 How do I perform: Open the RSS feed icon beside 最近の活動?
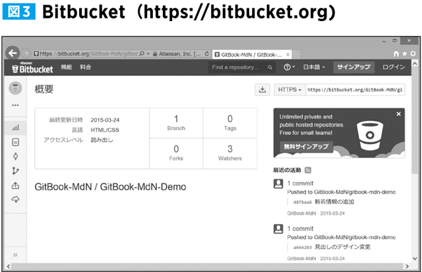pos(308,170)
